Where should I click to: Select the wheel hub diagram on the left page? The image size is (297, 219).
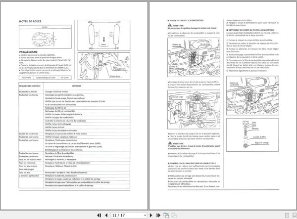pyautogui.click(x=45, y=37)
